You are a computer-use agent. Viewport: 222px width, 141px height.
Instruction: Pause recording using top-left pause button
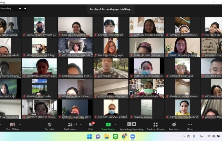[x=20, y=9]
